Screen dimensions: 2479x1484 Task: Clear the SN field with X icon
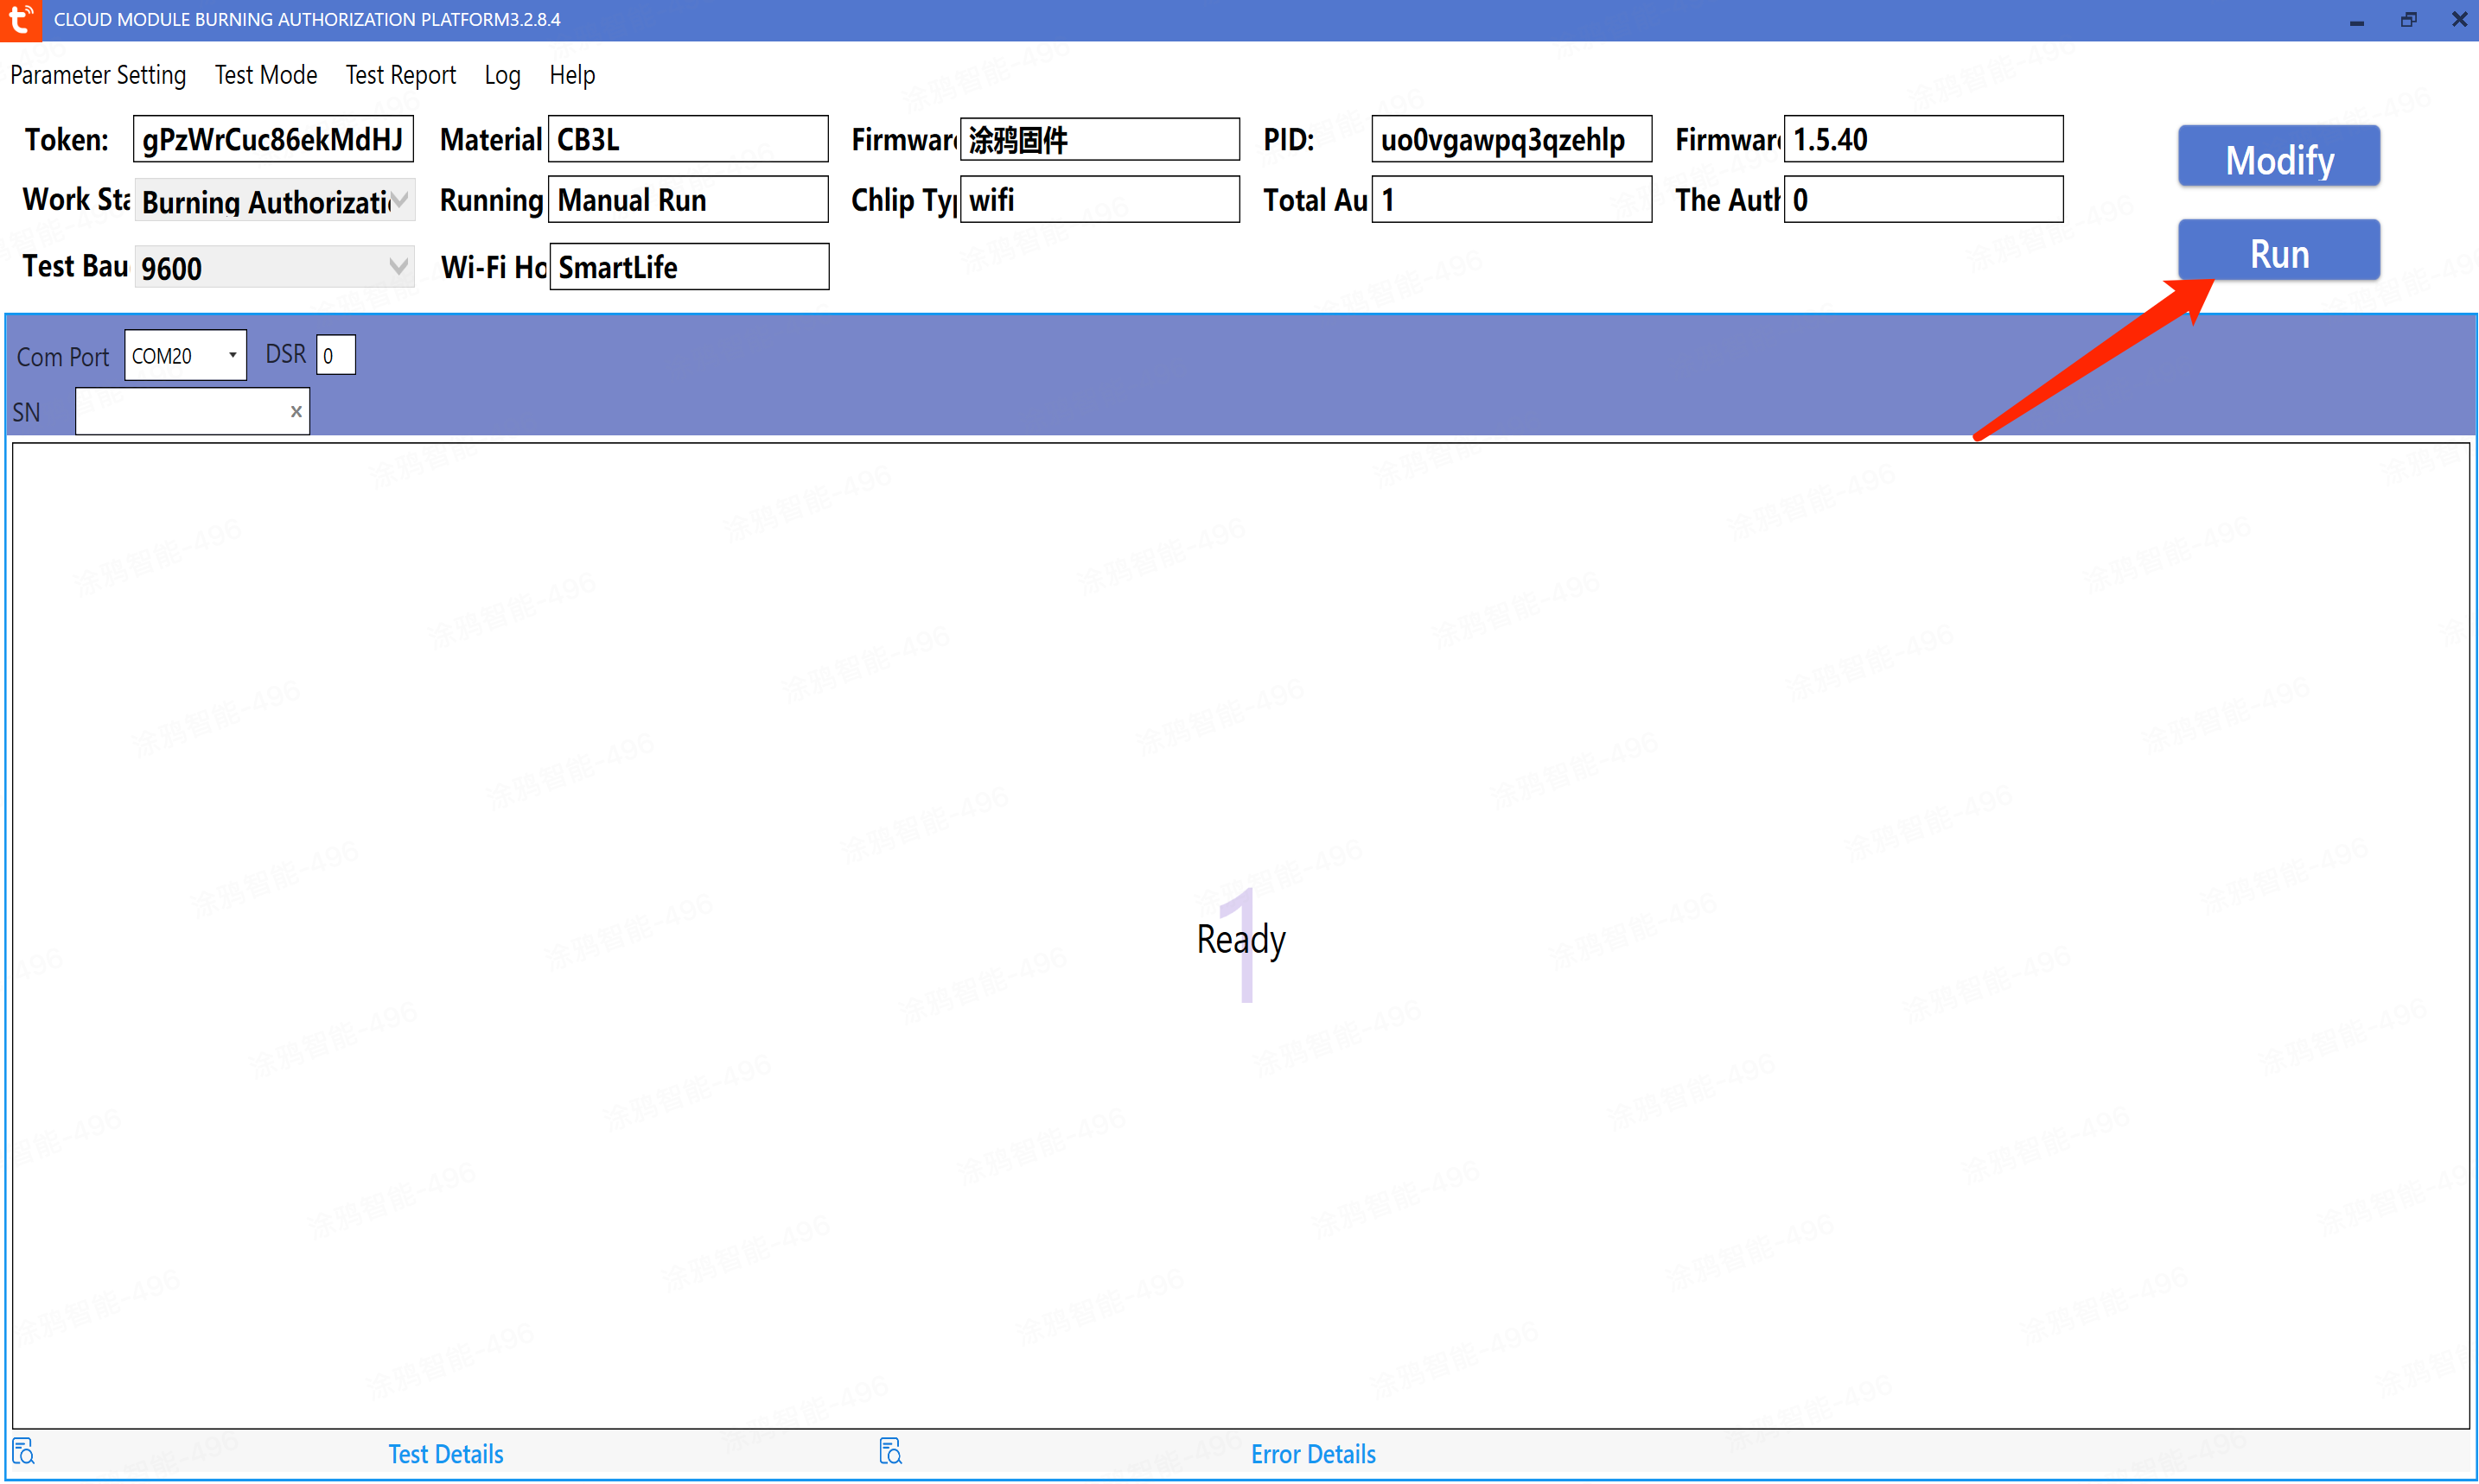tap(296, 411)
